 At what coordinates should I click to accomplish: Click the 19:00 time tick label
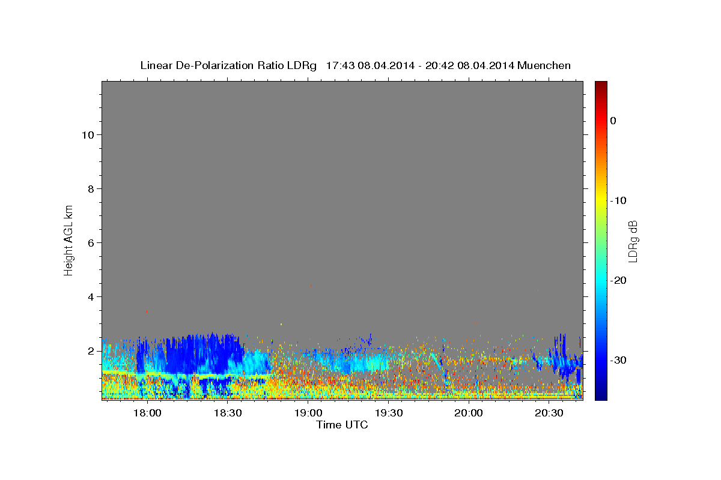click(x=308, y=413)
